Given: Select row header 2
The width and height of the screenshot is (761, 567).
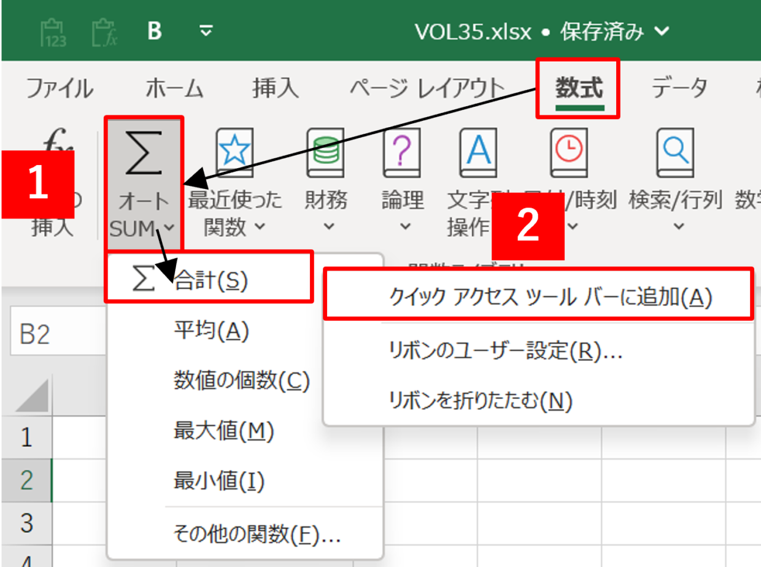Looking at the screenshot, I should pos(26,480).
